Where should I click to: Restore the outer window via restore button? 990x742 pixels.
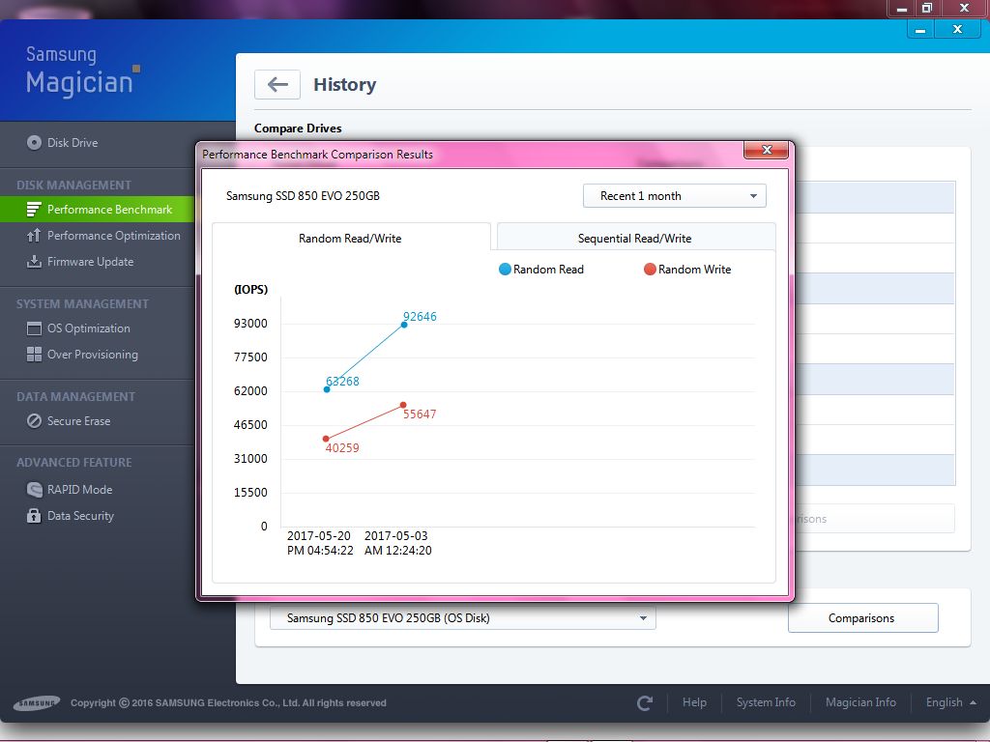point(927,8)
